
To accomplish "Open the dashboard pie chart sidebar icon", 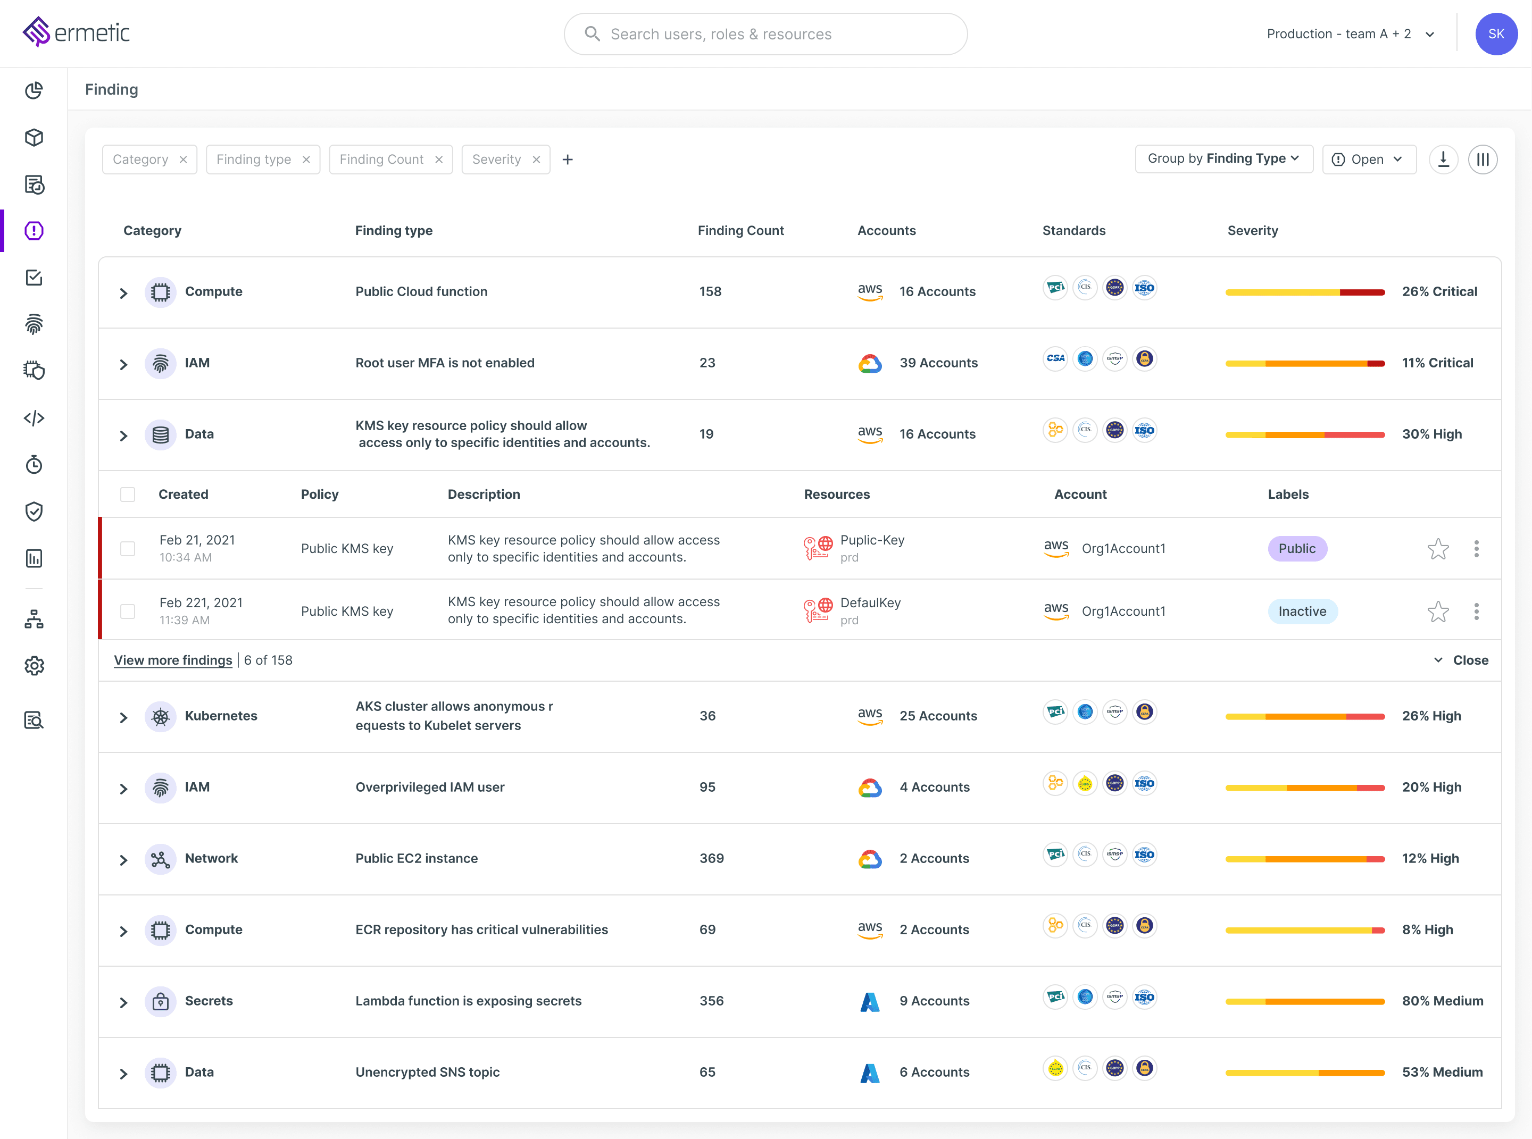I will click(x=34, y=90).
